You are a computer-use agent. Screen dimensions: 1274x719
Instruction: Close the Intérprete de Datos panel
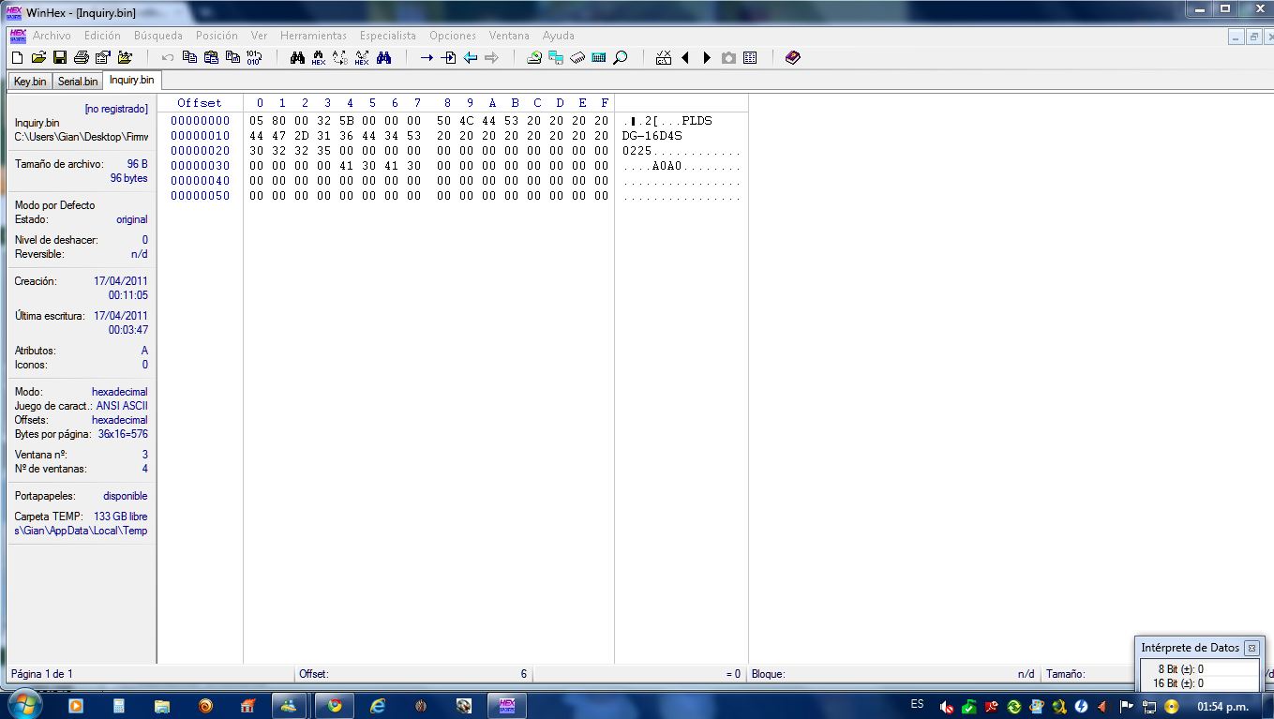point(1252,648)
